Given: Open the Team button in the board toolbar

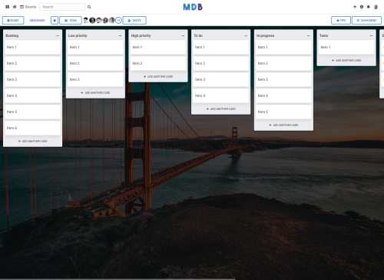Looking at the screenshot, I should click(71, 20).
